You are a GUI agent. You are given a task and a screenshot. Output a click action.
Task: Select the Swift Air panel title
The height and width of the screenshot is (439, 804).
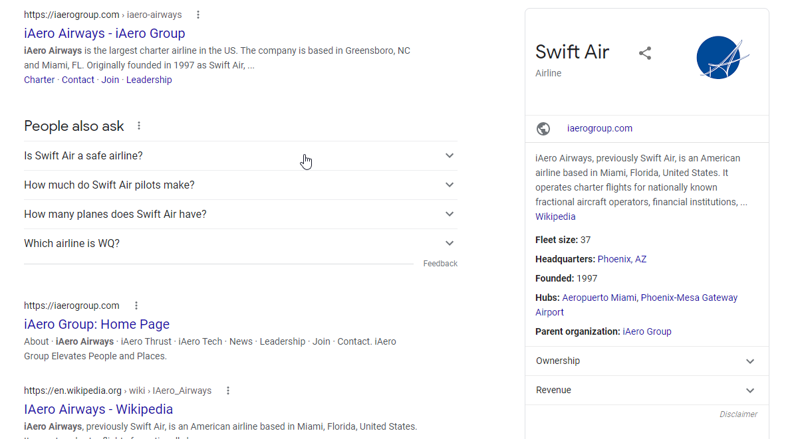(x=573, y=52)
